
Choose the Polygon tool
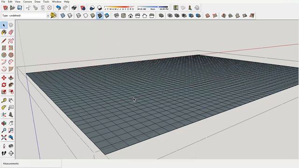pos(11,55)
